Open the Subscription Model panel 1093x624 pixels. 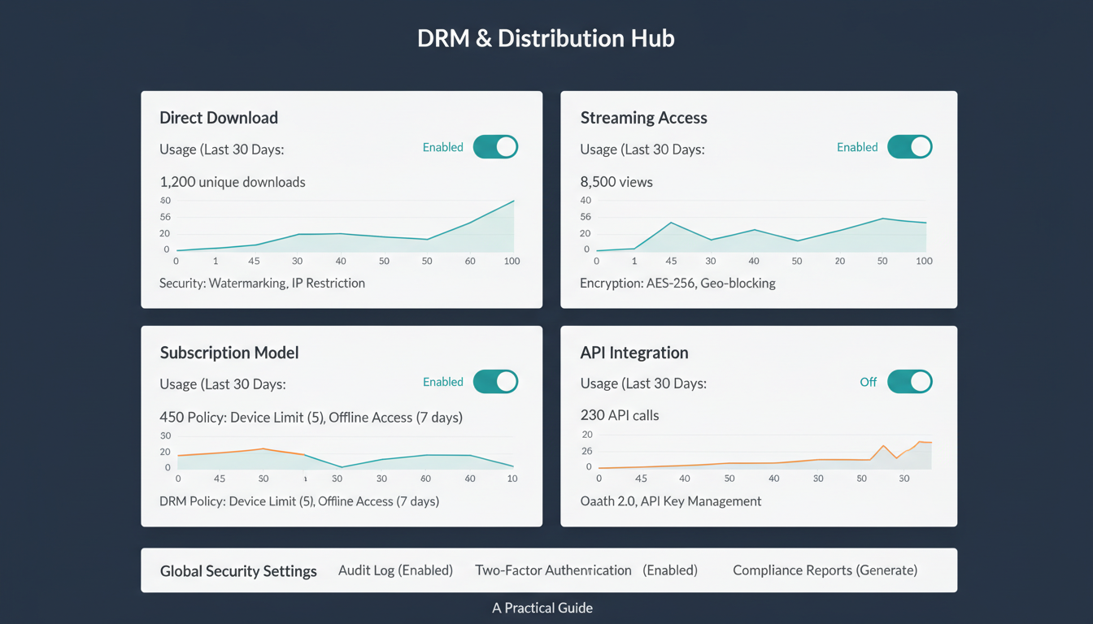point(229,353)
